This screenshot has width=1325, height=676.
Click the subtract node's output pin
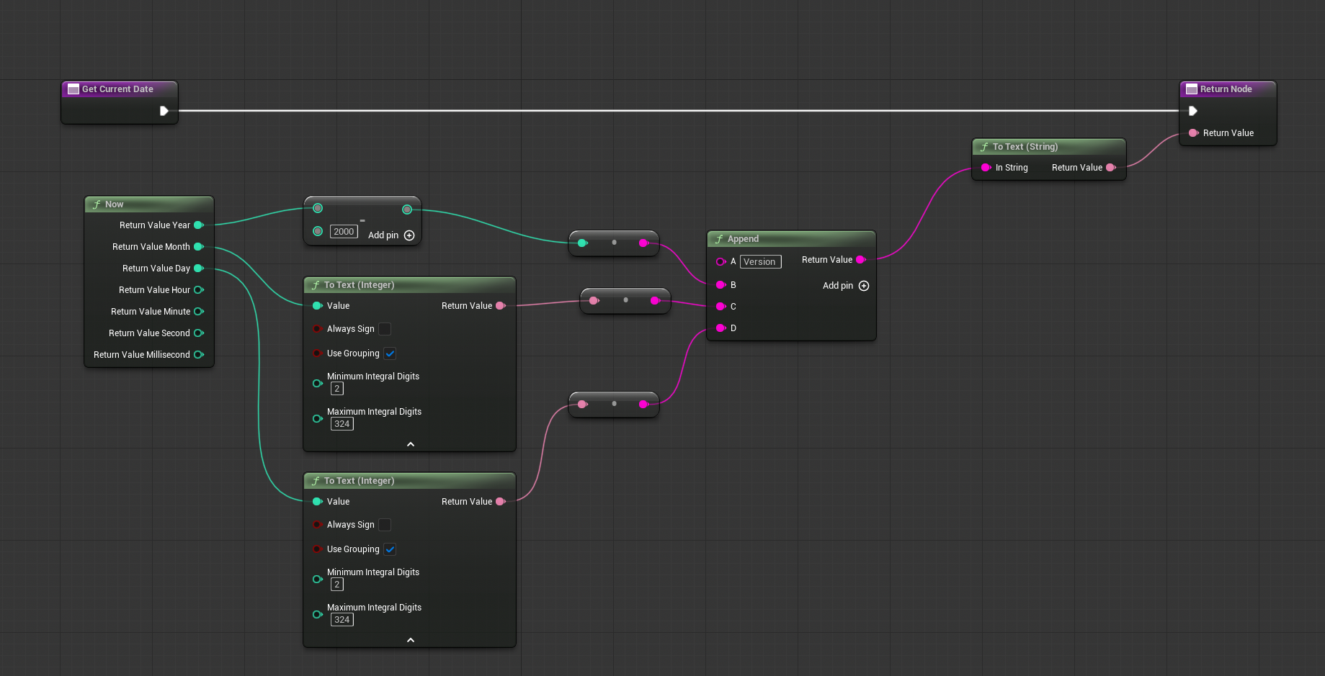click(x=407, y=209)
